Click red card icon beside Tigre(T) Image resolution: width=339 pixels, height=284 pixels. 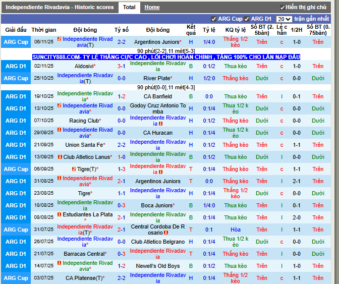pyautogui.click(x=74, y=169)
